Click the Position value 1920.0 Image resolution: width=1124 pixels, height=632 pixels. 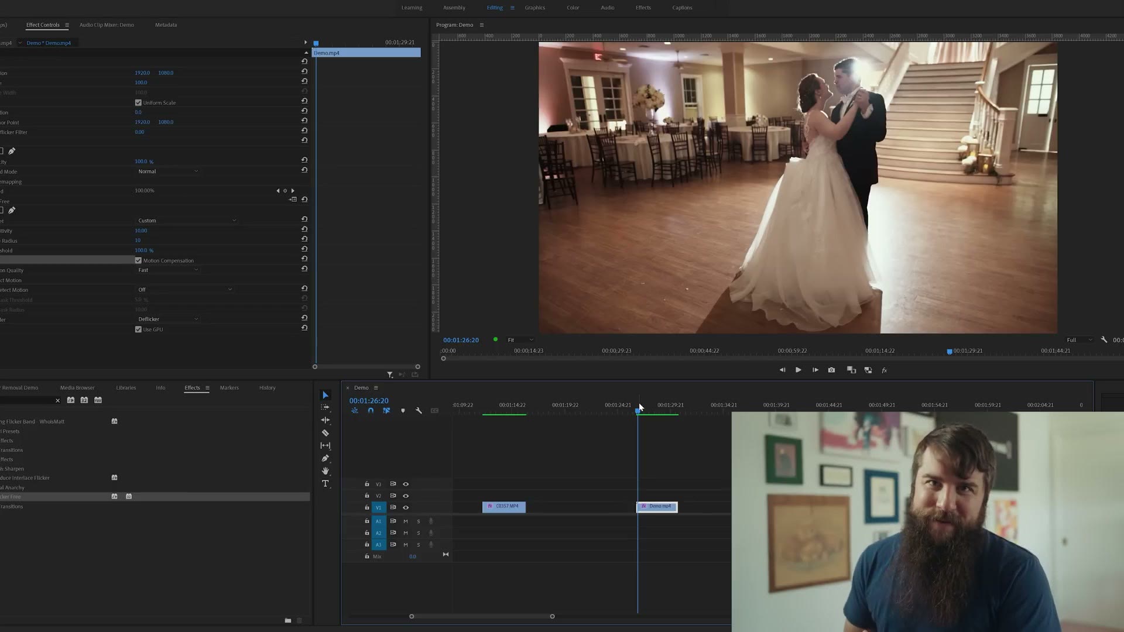click(x=142, y=73)
